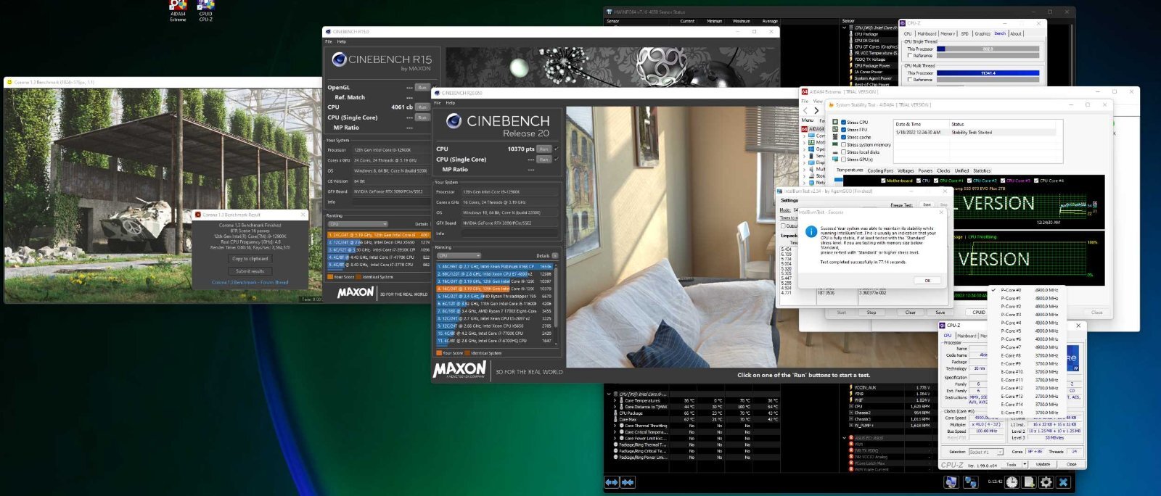Collapse CPU [#0] Intel Core group in HWiNFO
This screenshot has width=1161, height=496.
608,394
